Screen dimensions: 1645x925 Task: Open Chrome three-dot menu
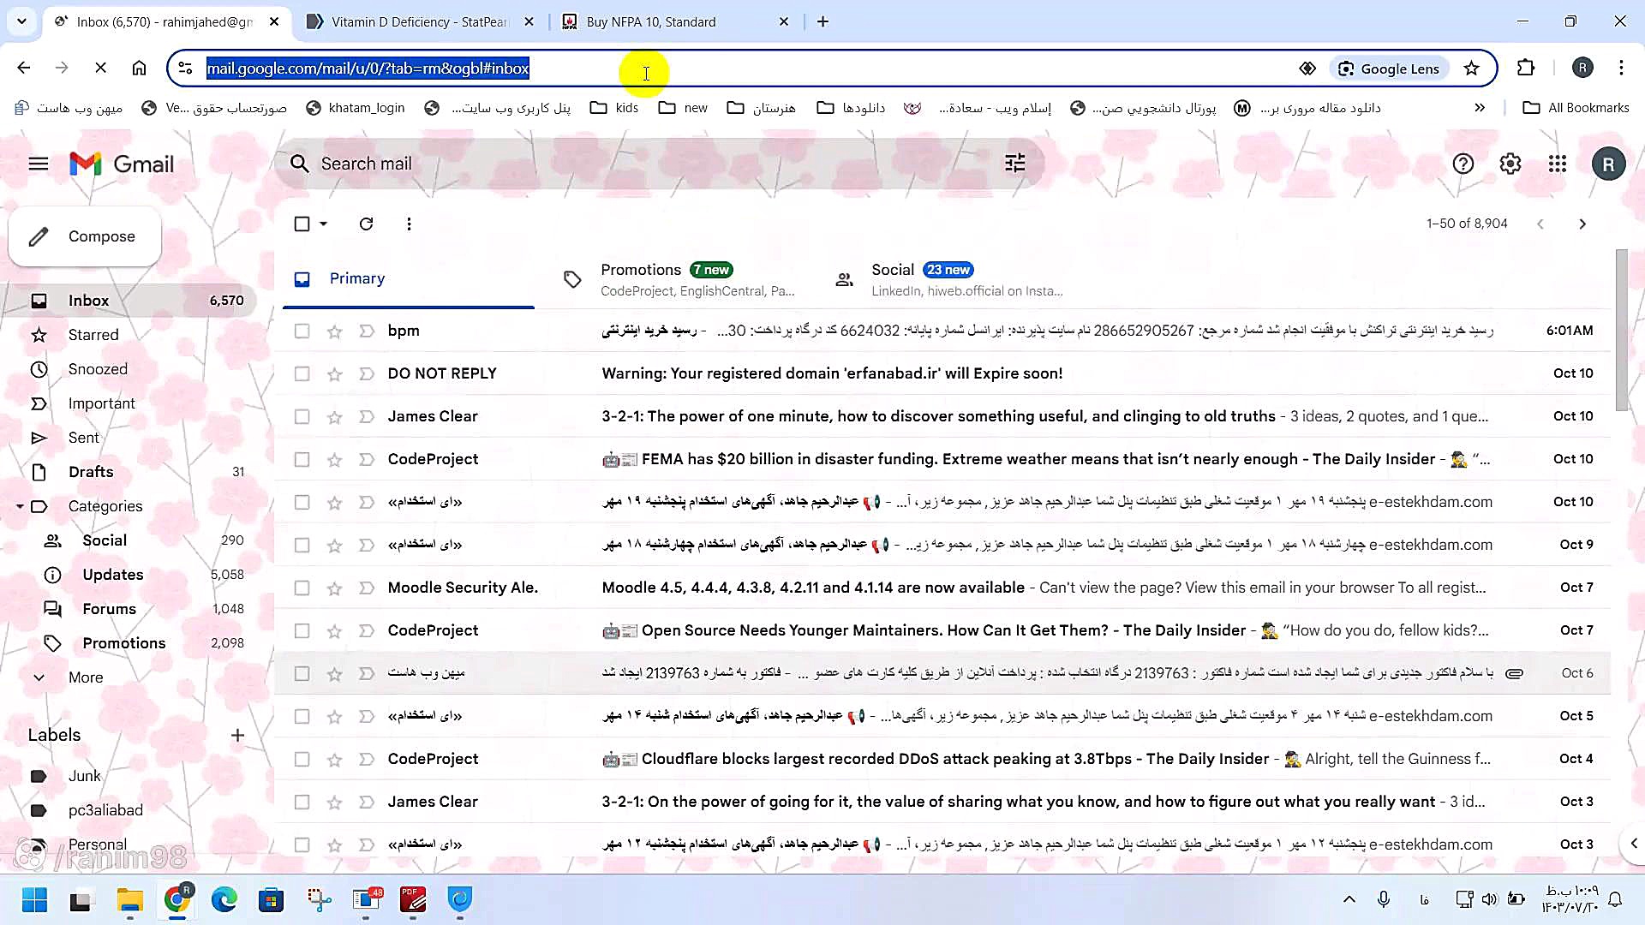coord(1621,68)
